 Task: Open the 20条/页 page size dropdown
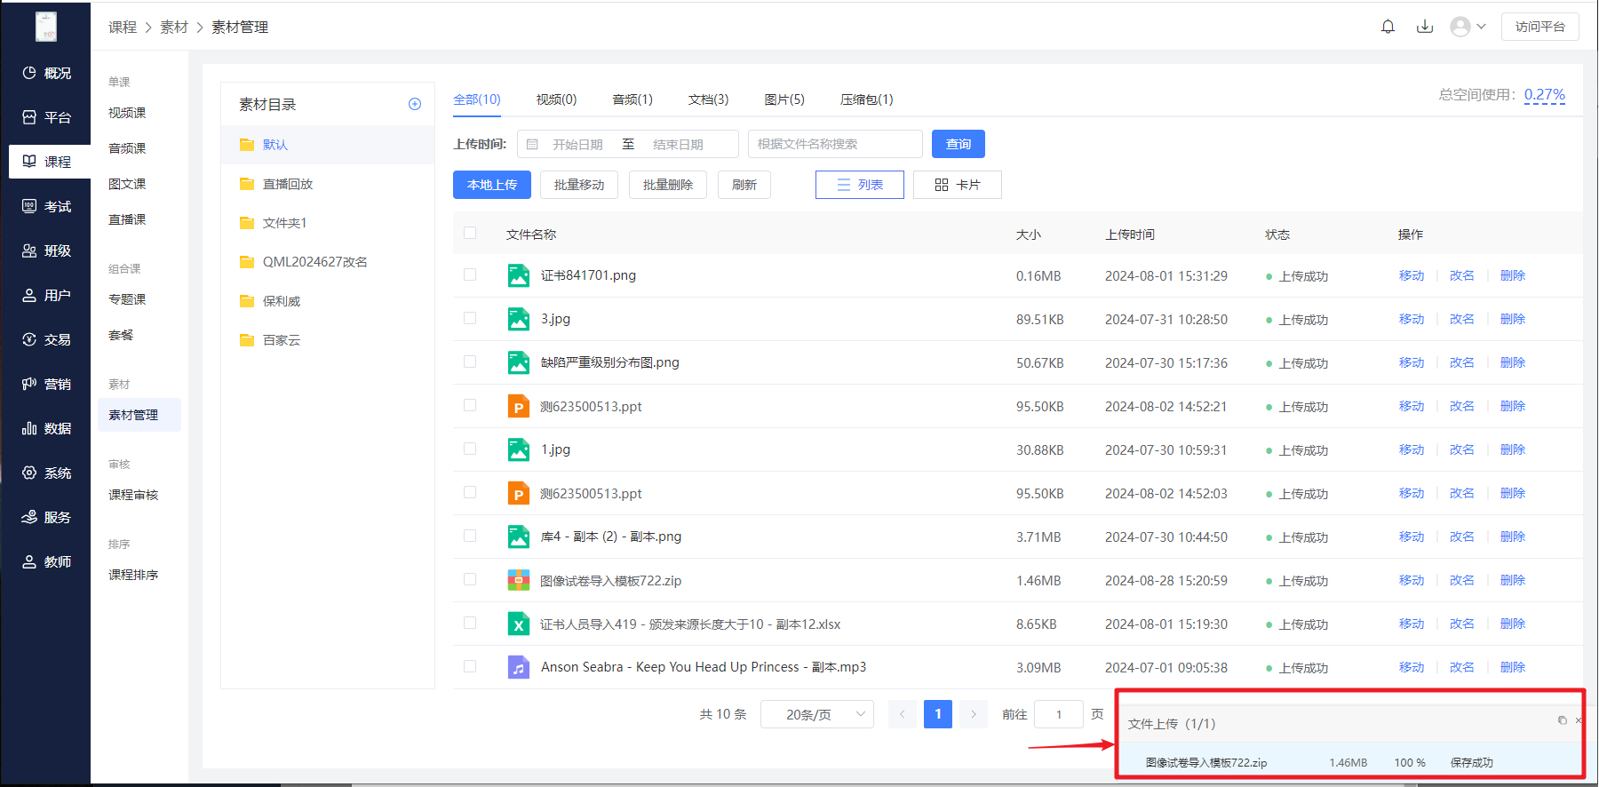point(817,714)
